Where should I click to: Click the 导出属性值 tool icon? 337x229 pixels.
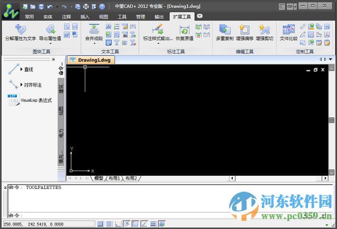tap(51, 29)
